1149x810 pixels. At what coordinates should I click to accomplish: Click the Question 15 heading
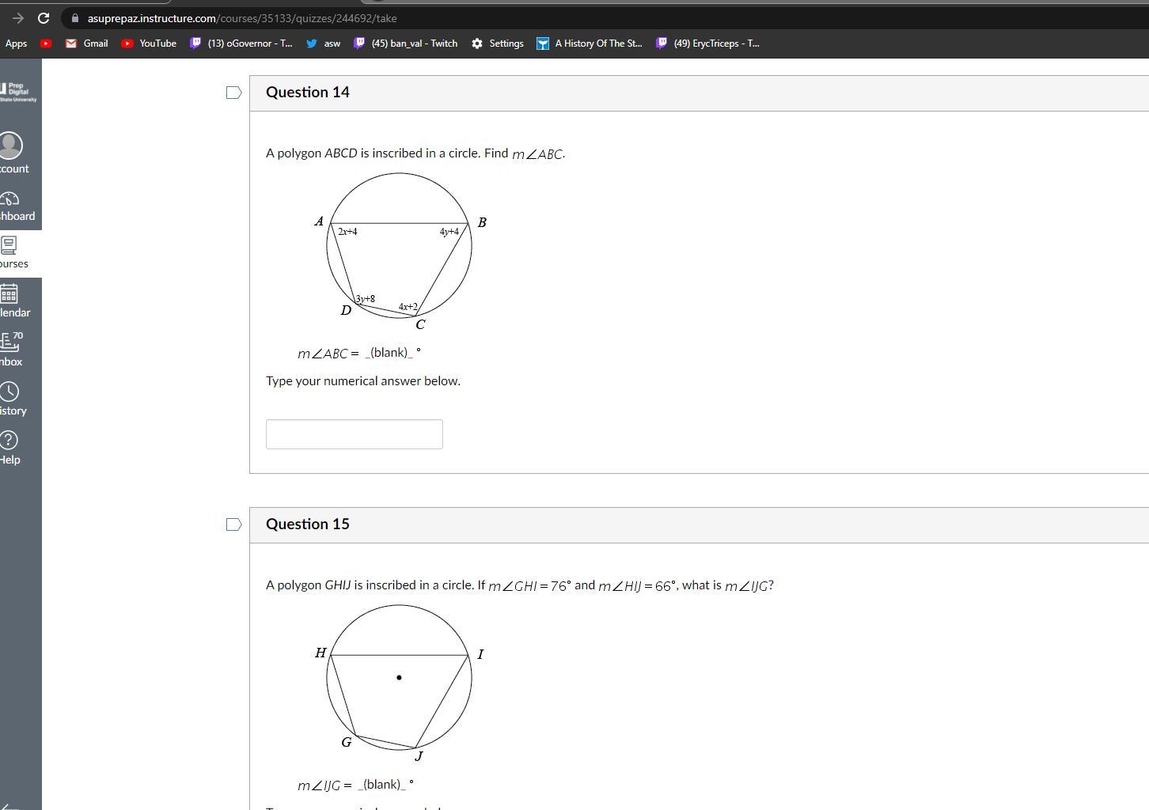[308, 524]
